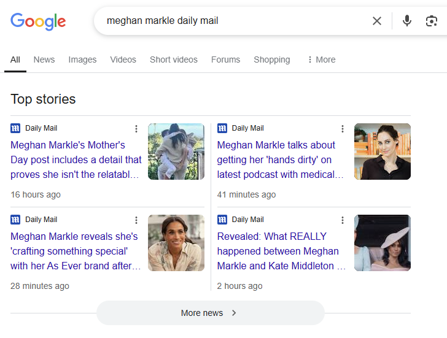Image resolution: width=447 pixels, height=338 pixels.
Task: Click Daily Mail favicon on podcast story
Action: 222,128
